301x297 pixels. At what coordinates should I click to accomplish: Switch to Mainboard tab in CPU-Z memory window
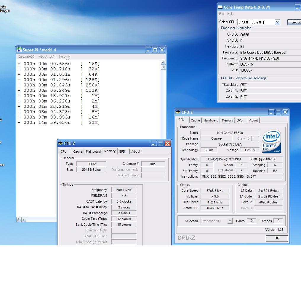[93, 151]
